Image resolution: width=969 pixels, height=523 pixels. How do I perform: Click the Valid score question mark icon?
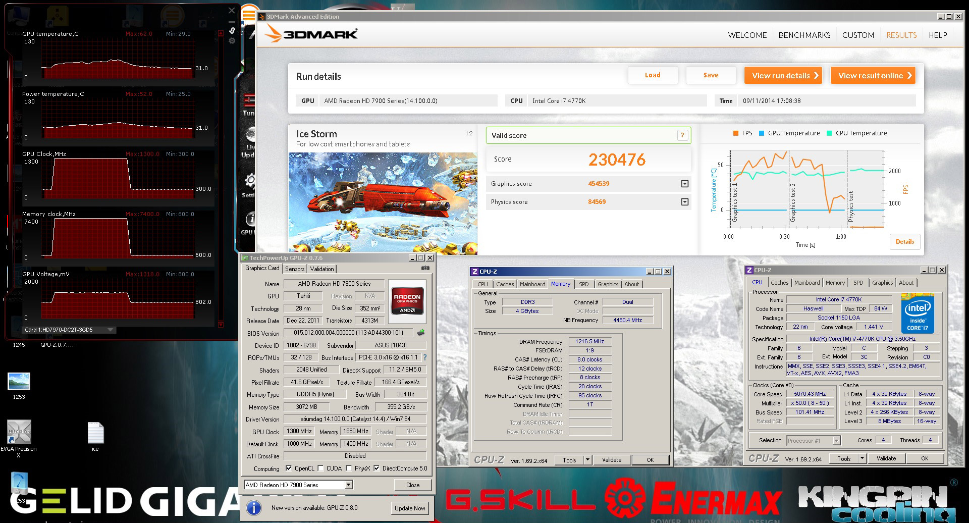click(x=682, y=135)
